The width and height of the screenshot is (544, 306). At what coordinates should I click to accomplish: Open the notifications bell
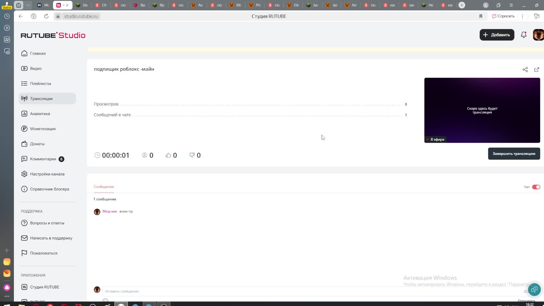click(524, 35)
